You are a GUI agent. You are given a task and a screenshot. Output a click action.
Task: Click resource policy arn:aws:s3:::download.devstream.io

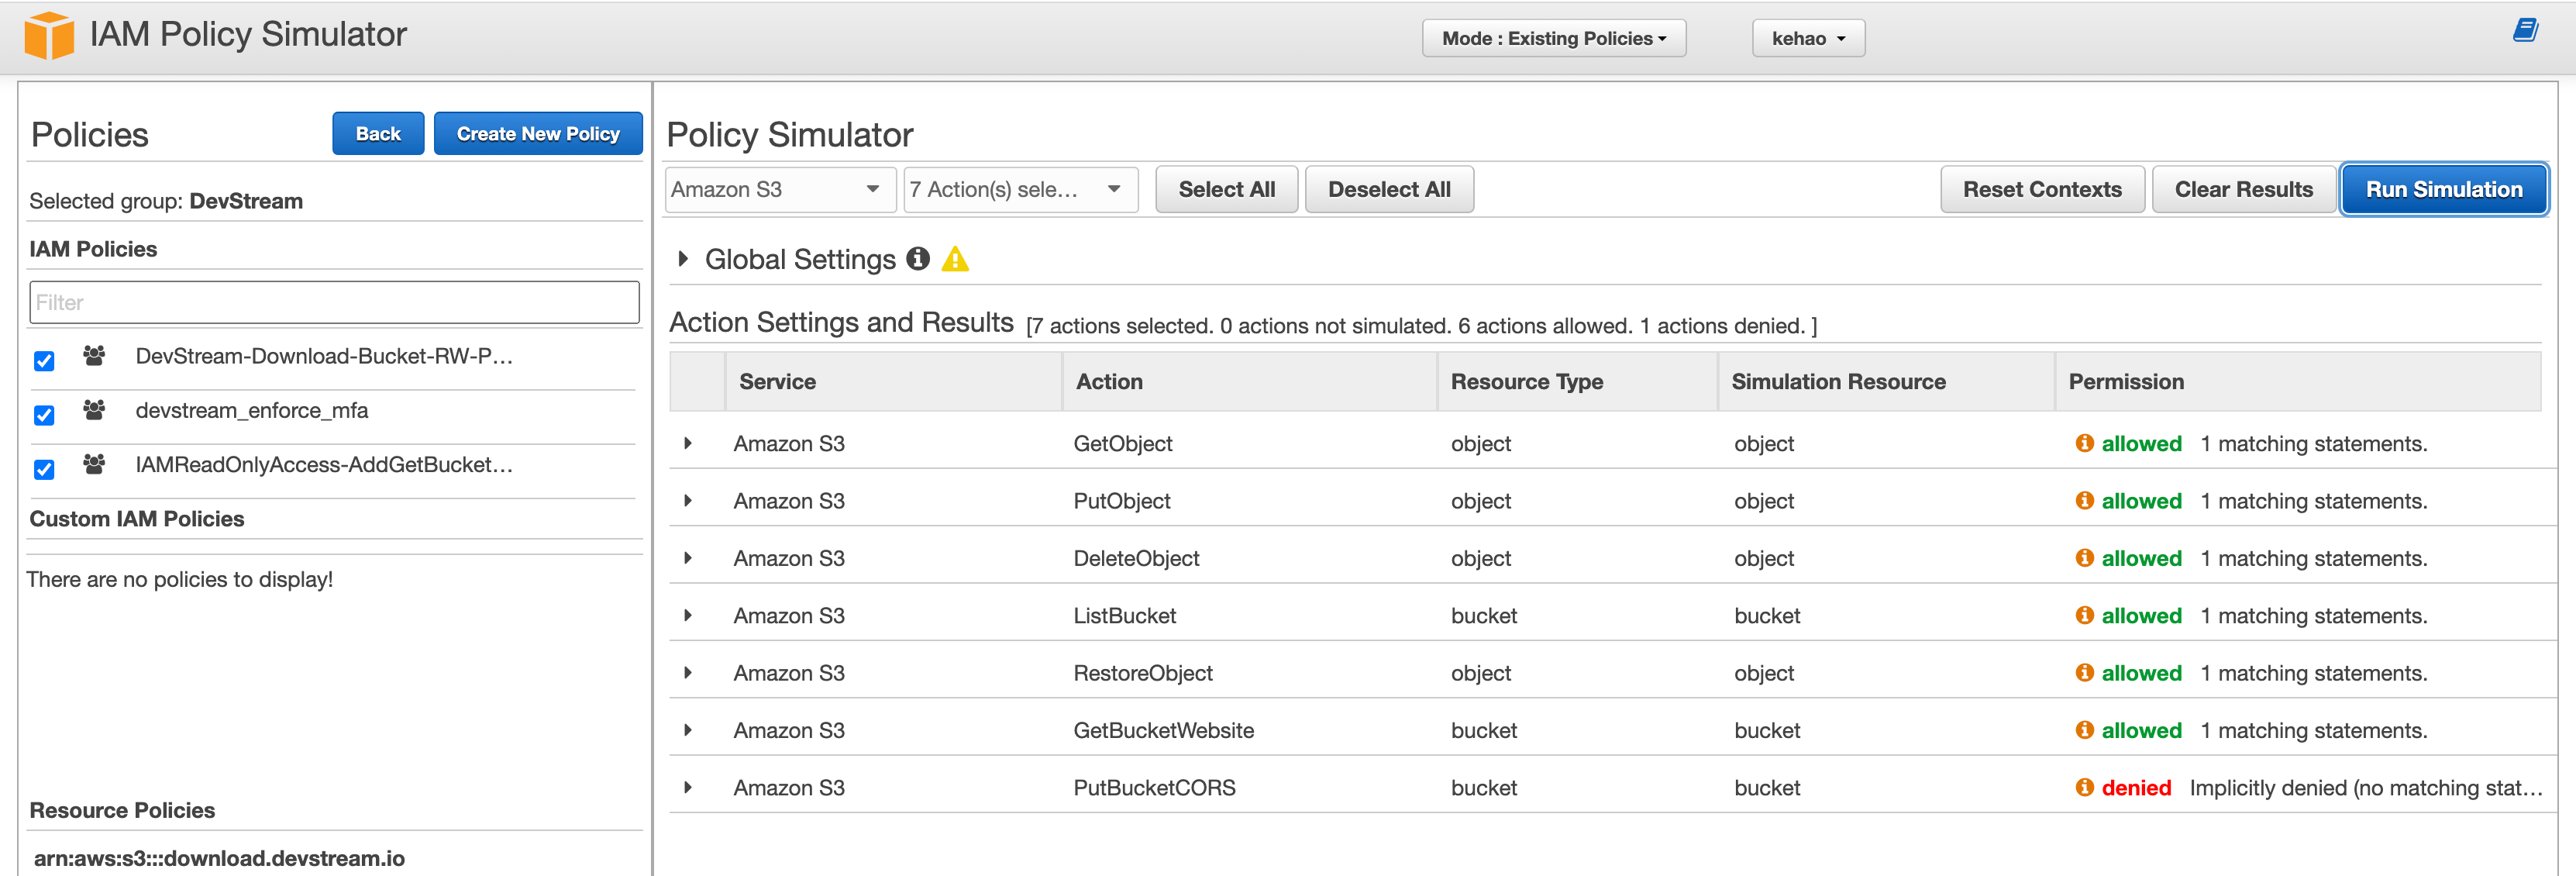tap(219, 858)
